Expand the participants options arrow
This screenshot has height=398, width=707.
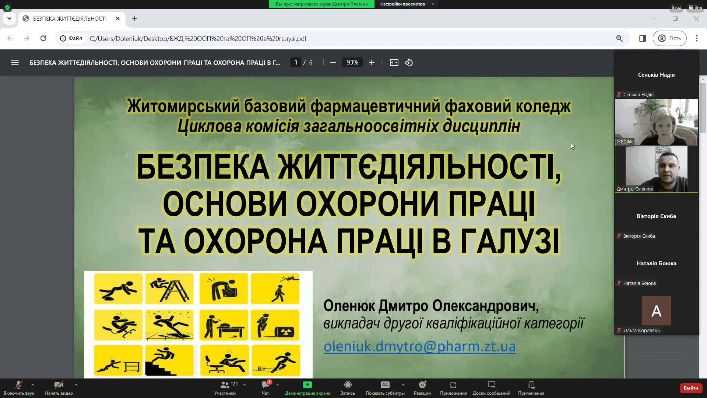click(x=245, y=385)
